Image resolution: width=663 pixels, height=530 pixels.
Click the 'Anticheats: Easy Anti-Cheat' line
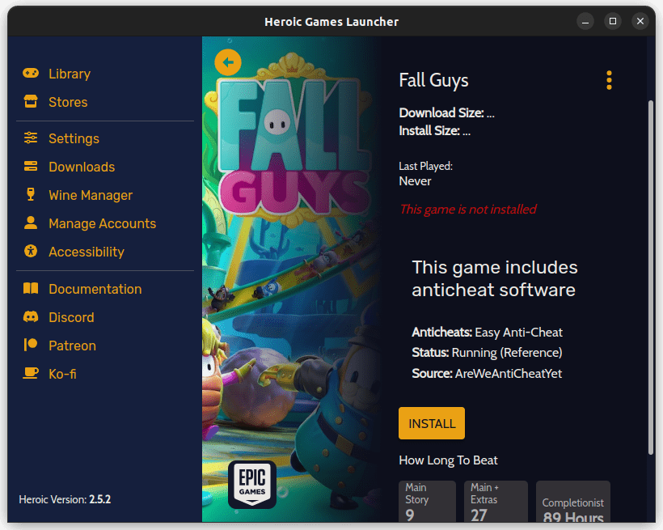(x=487, y=333)
